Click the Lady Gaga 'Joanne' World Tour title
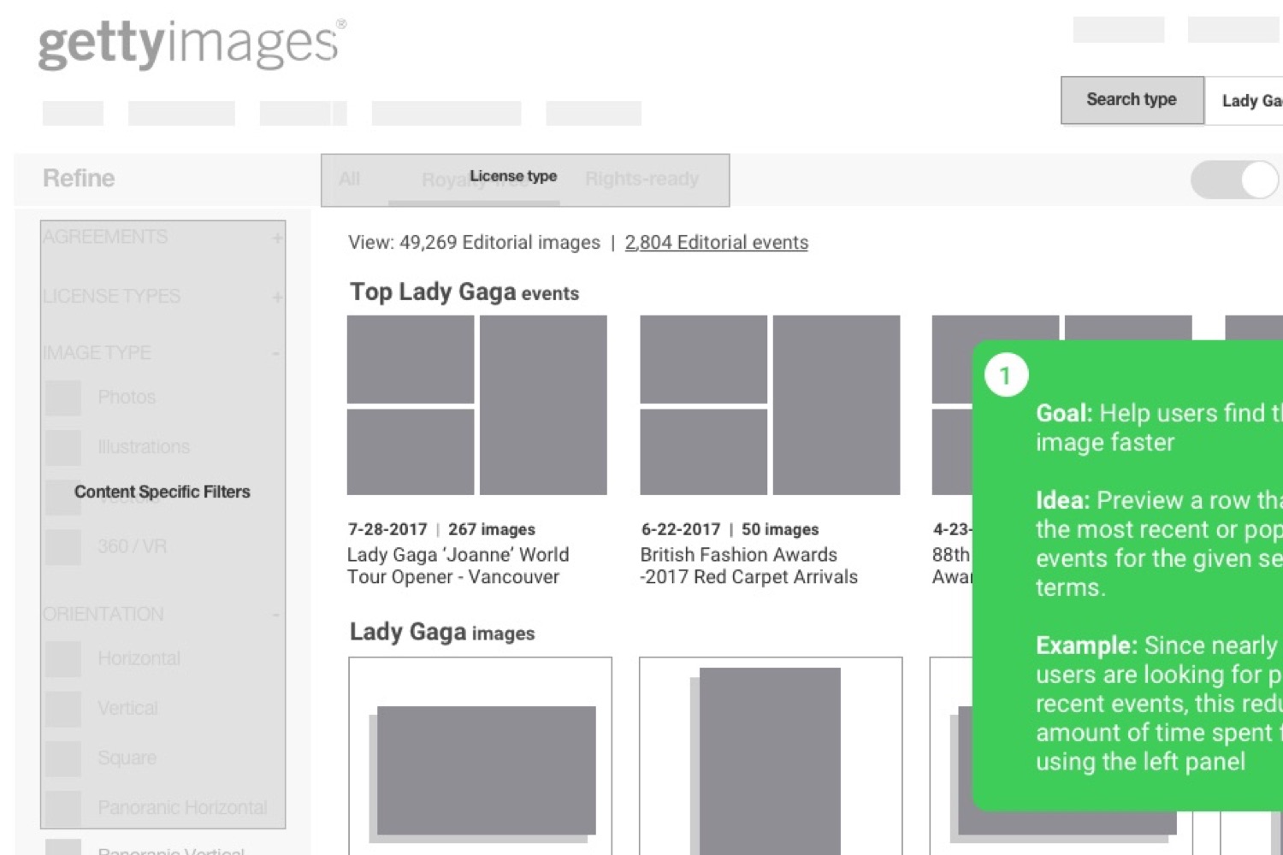 pyautogui.click(x=458, y=566)
